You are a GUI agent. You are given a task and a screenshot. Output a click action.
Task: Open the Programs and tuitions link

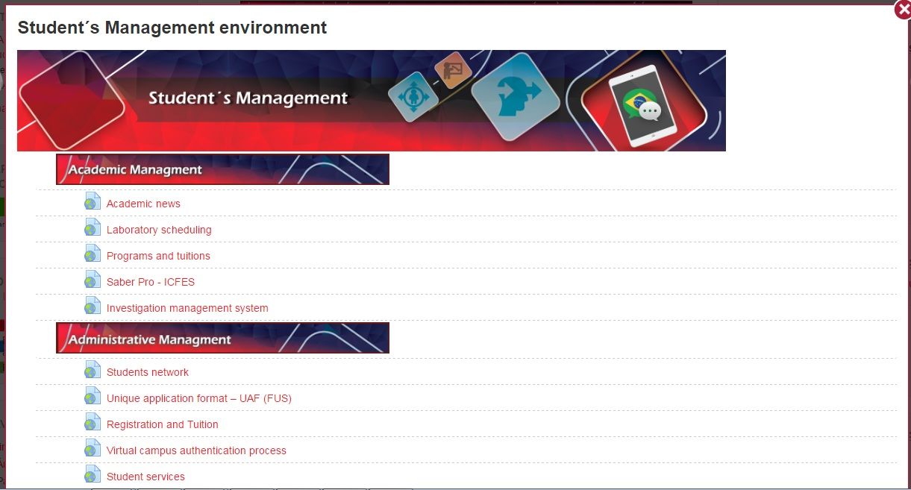click(158, 256)
